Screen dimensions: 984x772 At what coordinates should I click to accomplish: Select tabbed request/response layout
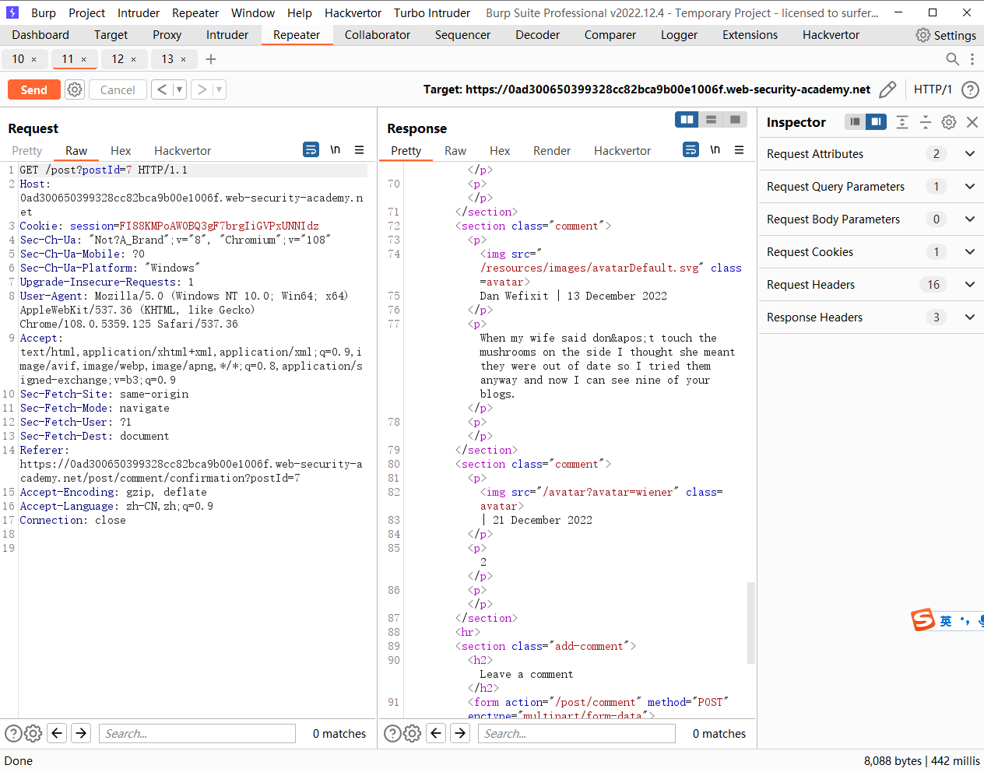coord(735,119)
